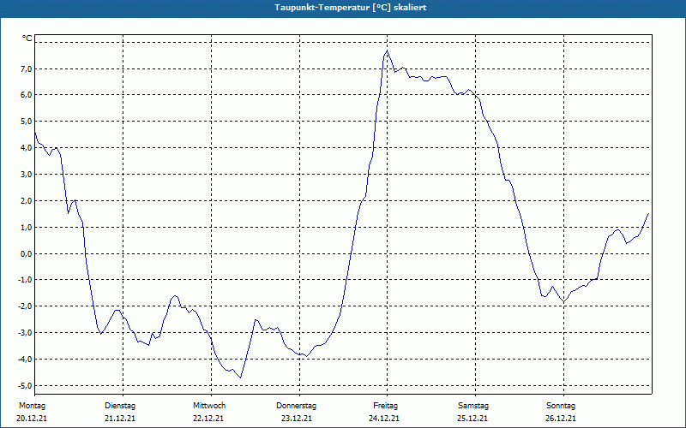Click the date '20.12.21'
This screenshot has height=428, width=686.
pyautogui.click(x=32, y=419)
